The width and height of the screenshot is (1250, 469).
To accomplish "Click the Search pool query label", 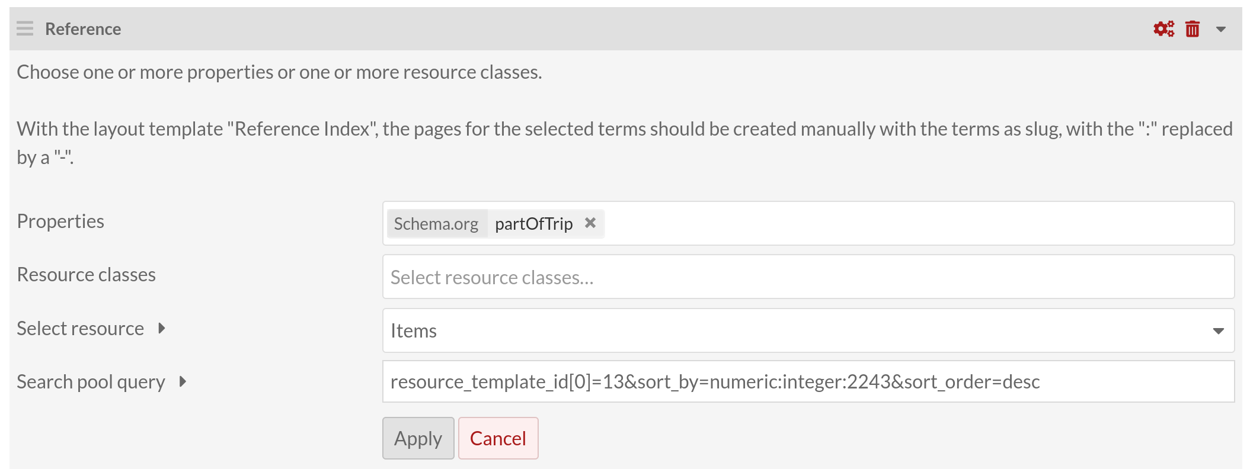I will (x=91, y=382).
